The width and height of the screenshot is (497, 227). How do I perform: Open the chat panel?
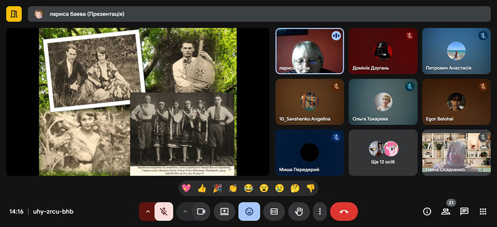click(464, 212)
